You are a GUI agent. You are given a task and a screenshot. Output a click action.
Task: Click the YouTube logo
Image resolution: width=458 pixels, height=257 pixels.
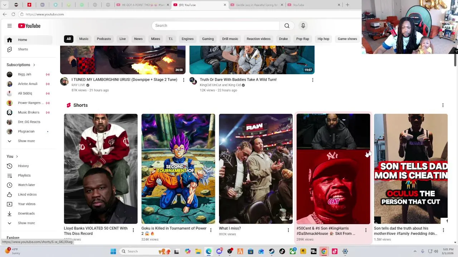pyautogui.click(x=29, y=26)
